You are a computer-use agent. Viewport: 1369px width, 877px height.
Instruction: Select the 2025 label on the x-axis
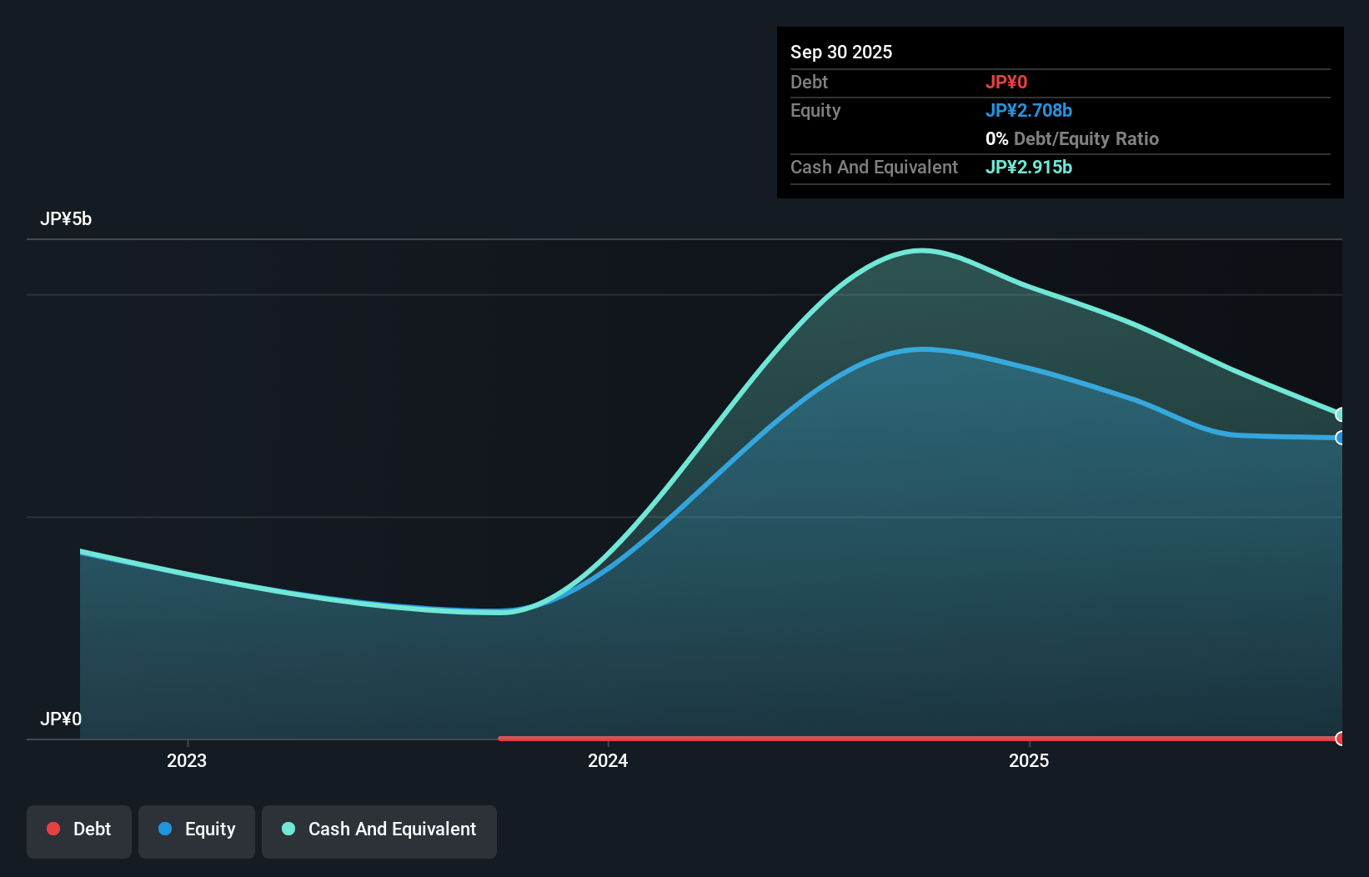[1029, 760]
